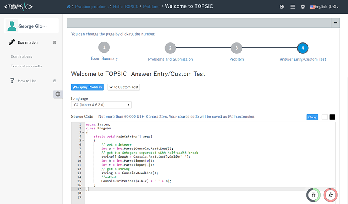The width and height of the screenshot is (348, 204).
Task: Open Examination results in sidebar
Action: (x=26, y=66)
